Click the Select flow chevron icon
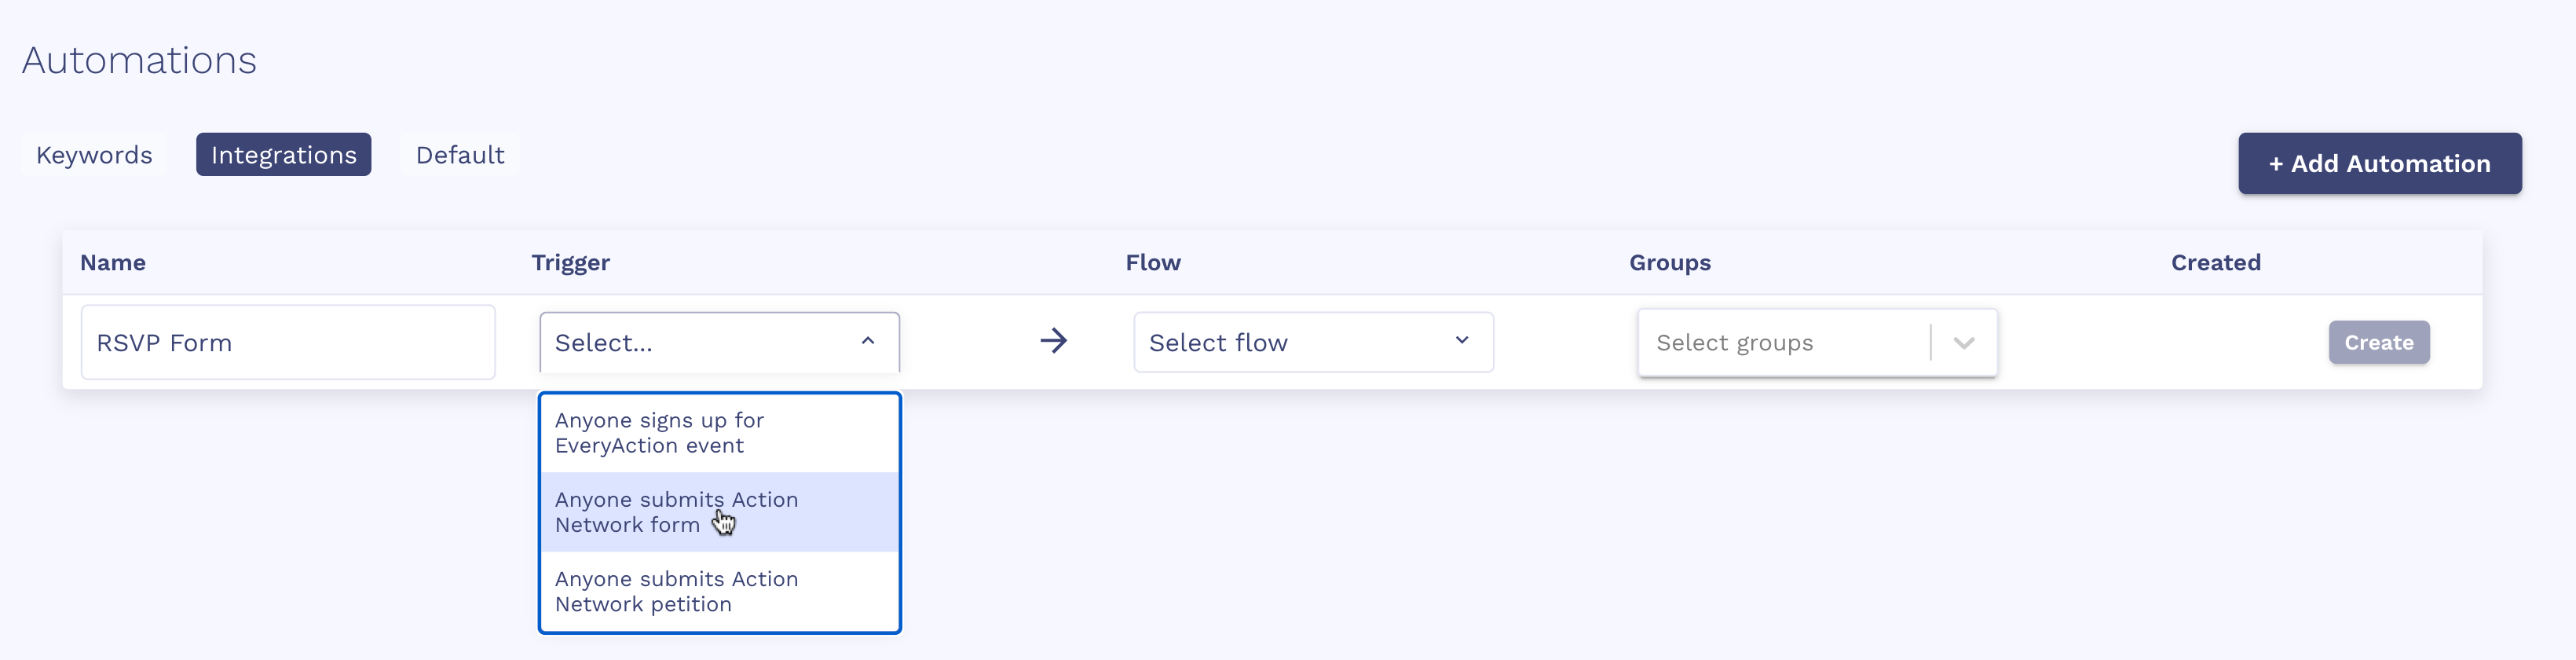This screenshot has width=2576, height=660. (x=1461, y=341)
